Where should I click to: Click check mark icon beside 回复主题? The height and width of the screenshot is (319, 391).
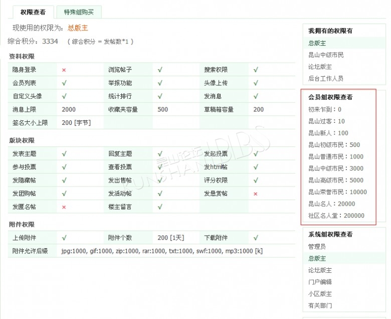(160, 154)
